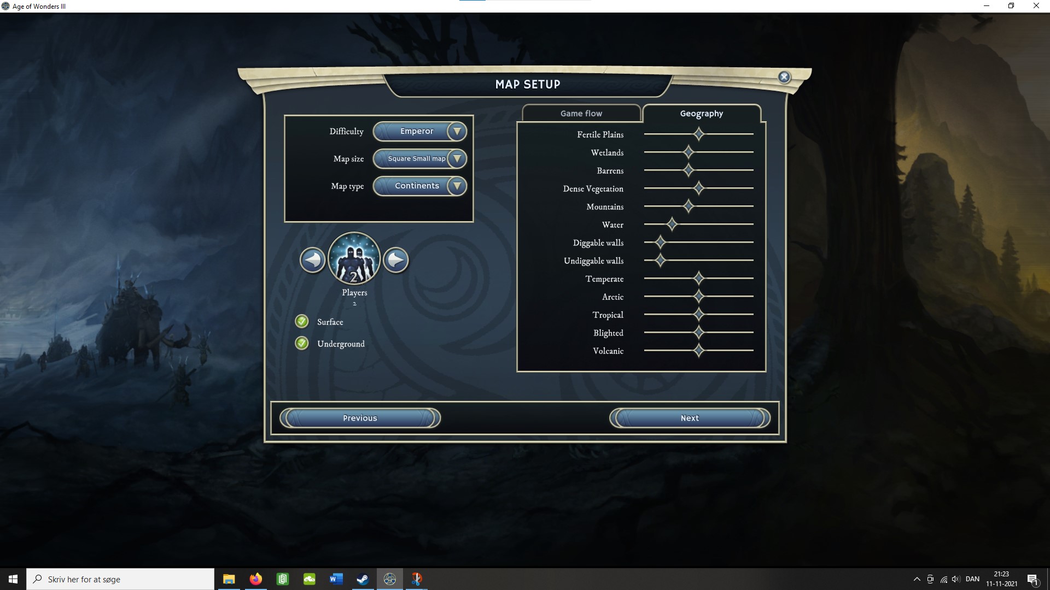
Task: Select the Geography tab
Action: (x=702, y=113)
